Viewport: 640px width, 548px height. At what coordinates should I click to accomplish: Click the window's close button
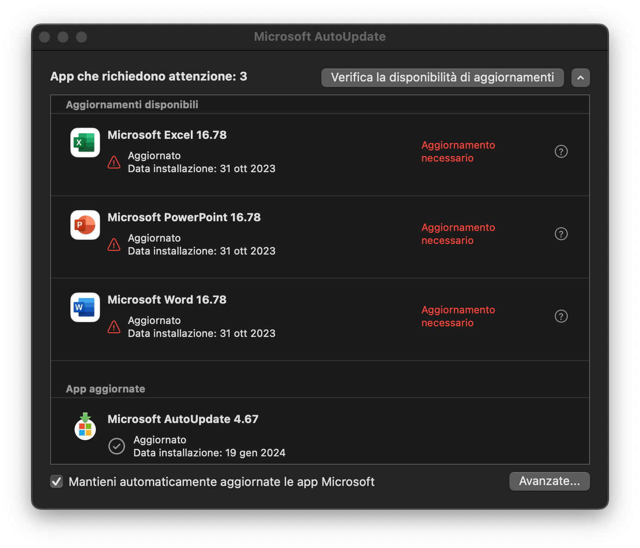click(x=44, y=37)
